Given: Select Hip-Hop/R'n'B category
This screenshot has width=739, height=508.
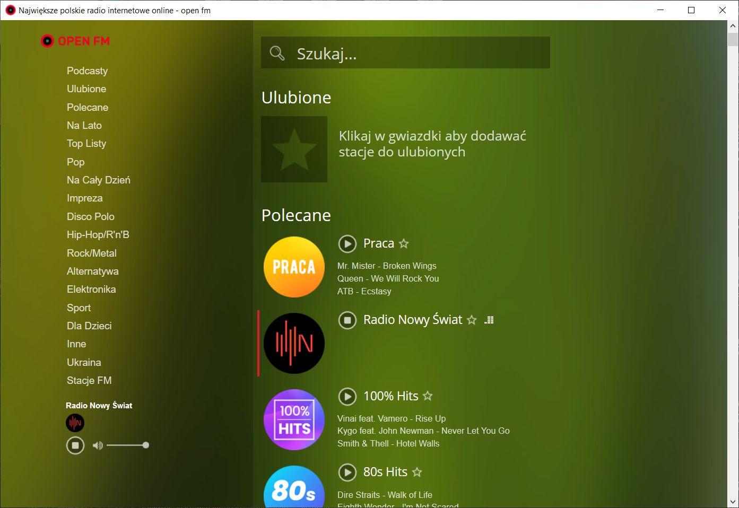Looking at the screenshot, I should [x=98, y=234].
